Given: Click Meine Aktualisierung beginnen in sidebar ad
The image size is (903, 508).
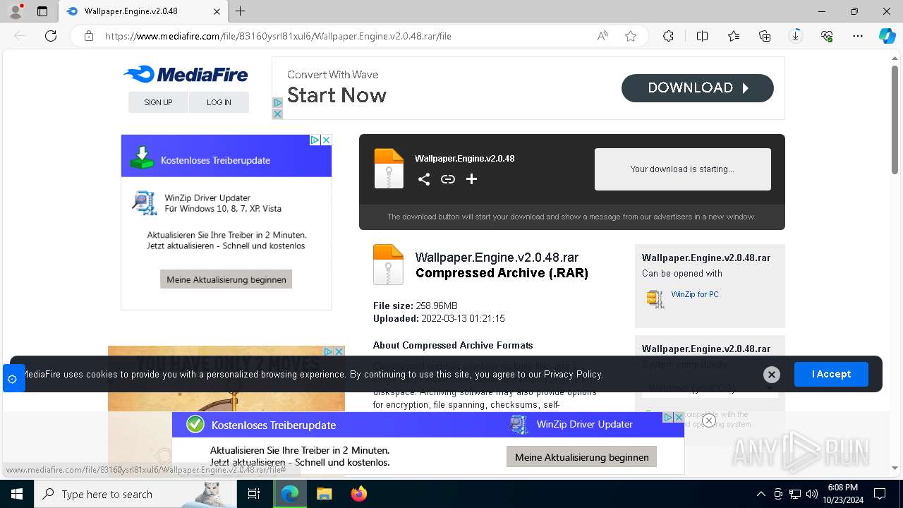Looking at the screenshot, I should [x=226, y=279].
